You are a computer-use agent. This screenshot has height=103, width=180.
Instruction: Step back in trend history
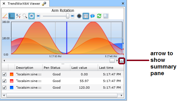[38, 16]
